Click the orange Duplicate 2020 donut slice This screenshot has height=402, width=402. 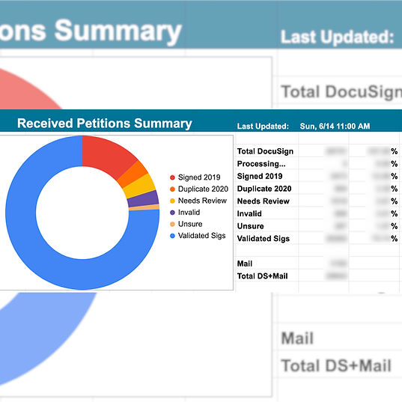(x=133, y=174)
